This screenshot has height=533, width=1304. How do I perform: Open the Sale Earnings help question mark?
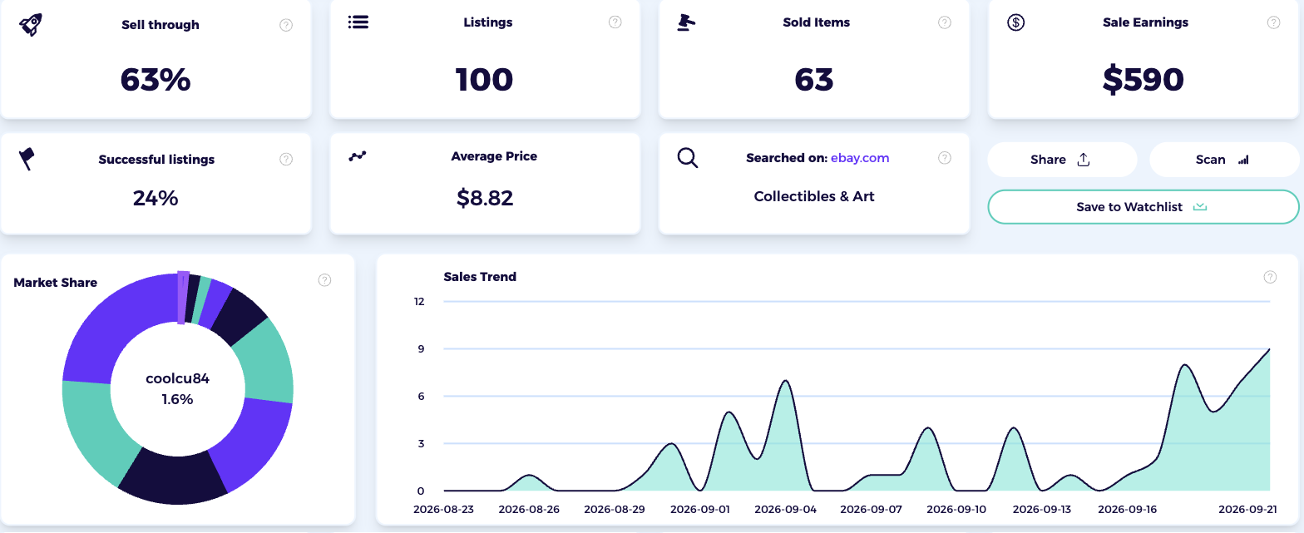coord(1273,22)
